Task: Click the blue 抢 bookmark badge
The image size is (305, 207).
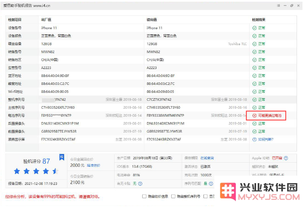Action: click(x=62, y=157)
